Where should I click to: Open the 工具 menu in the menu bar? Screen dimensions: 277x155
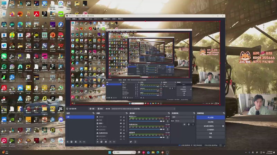[114, 19]
